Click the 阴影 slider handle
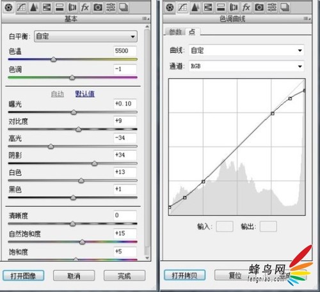Image resolution: width=320 pixels, height=292 pixels. pyautogui.click(x=95, y=164)
